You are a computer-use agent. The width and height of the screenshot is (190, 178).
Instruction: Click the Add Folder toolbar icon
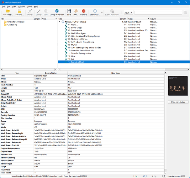[8, 11]
